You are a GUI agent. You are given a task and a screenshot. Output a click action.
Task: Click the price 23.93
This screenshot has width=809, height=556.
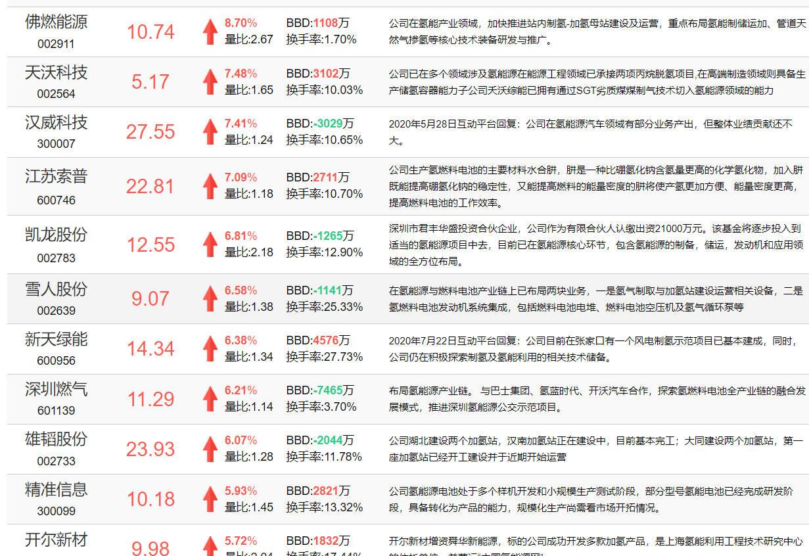pyautogui.click(x=151, y=450)
